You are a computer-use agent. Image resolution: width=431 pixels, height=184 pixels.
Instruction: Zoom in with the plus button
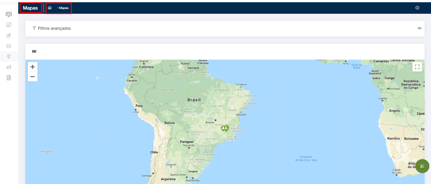(x=33, y=67)
